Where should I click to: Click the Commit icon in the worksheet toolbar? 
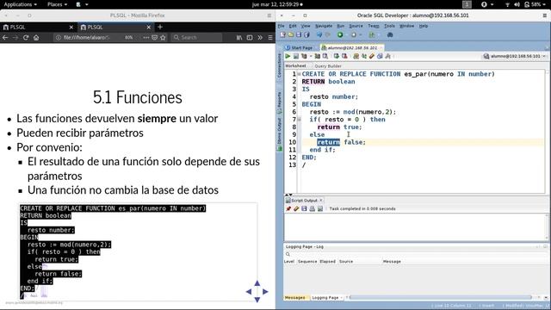[337, 56]
